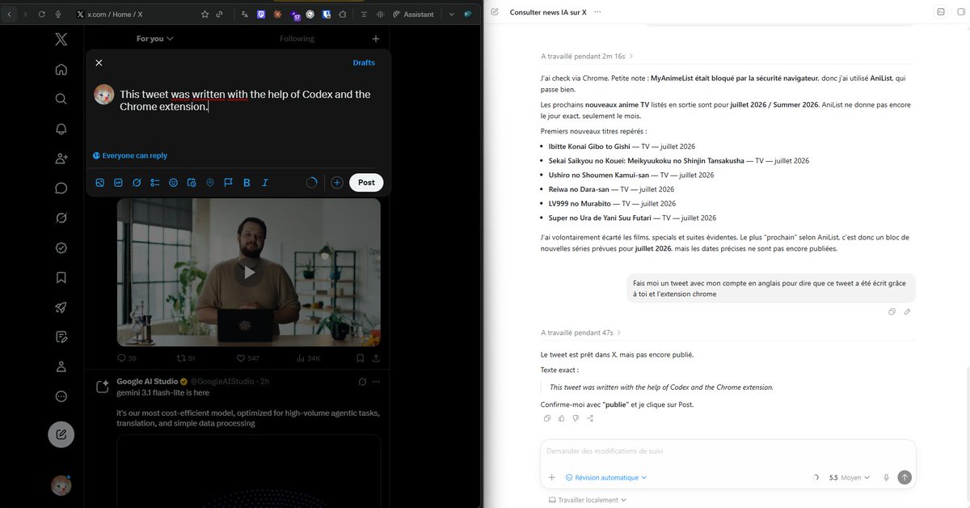The height and width of the screenshot is (508, 970).
Task: Click the X logo in sidebar
Action: point(61,39)
